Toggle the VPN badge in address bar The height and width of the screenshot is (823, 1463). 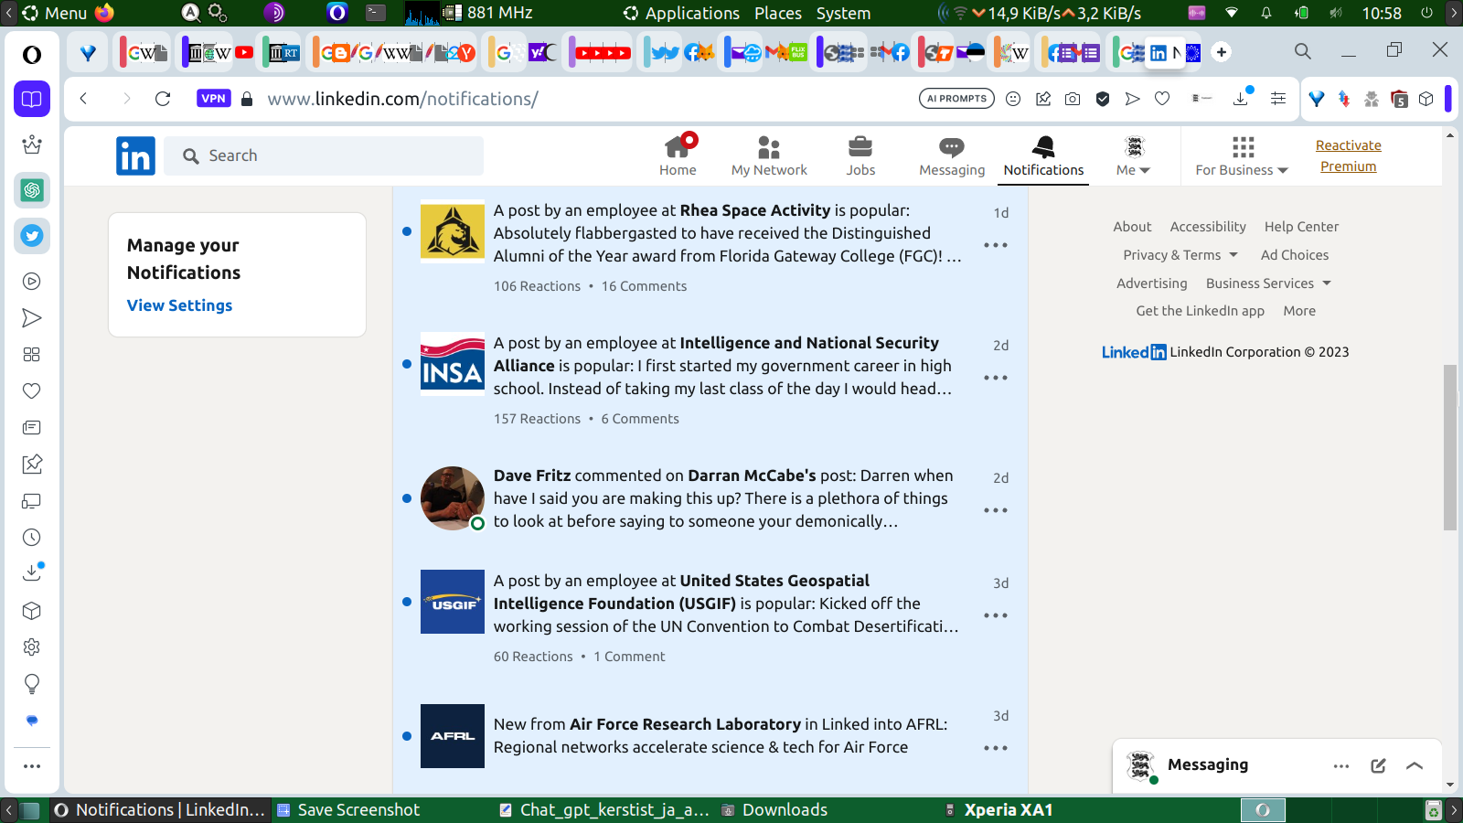click(x=214, y=99)
